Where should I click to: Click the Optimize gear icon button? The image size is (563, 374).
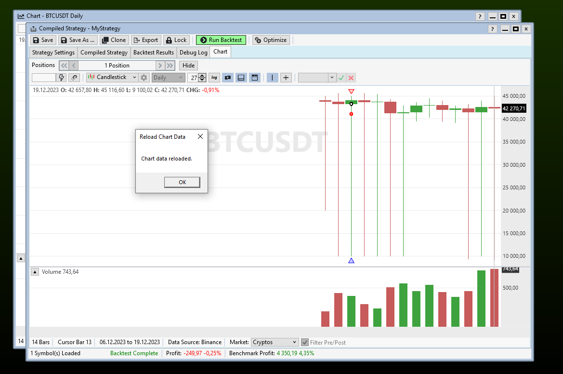(x=271, y=40)
